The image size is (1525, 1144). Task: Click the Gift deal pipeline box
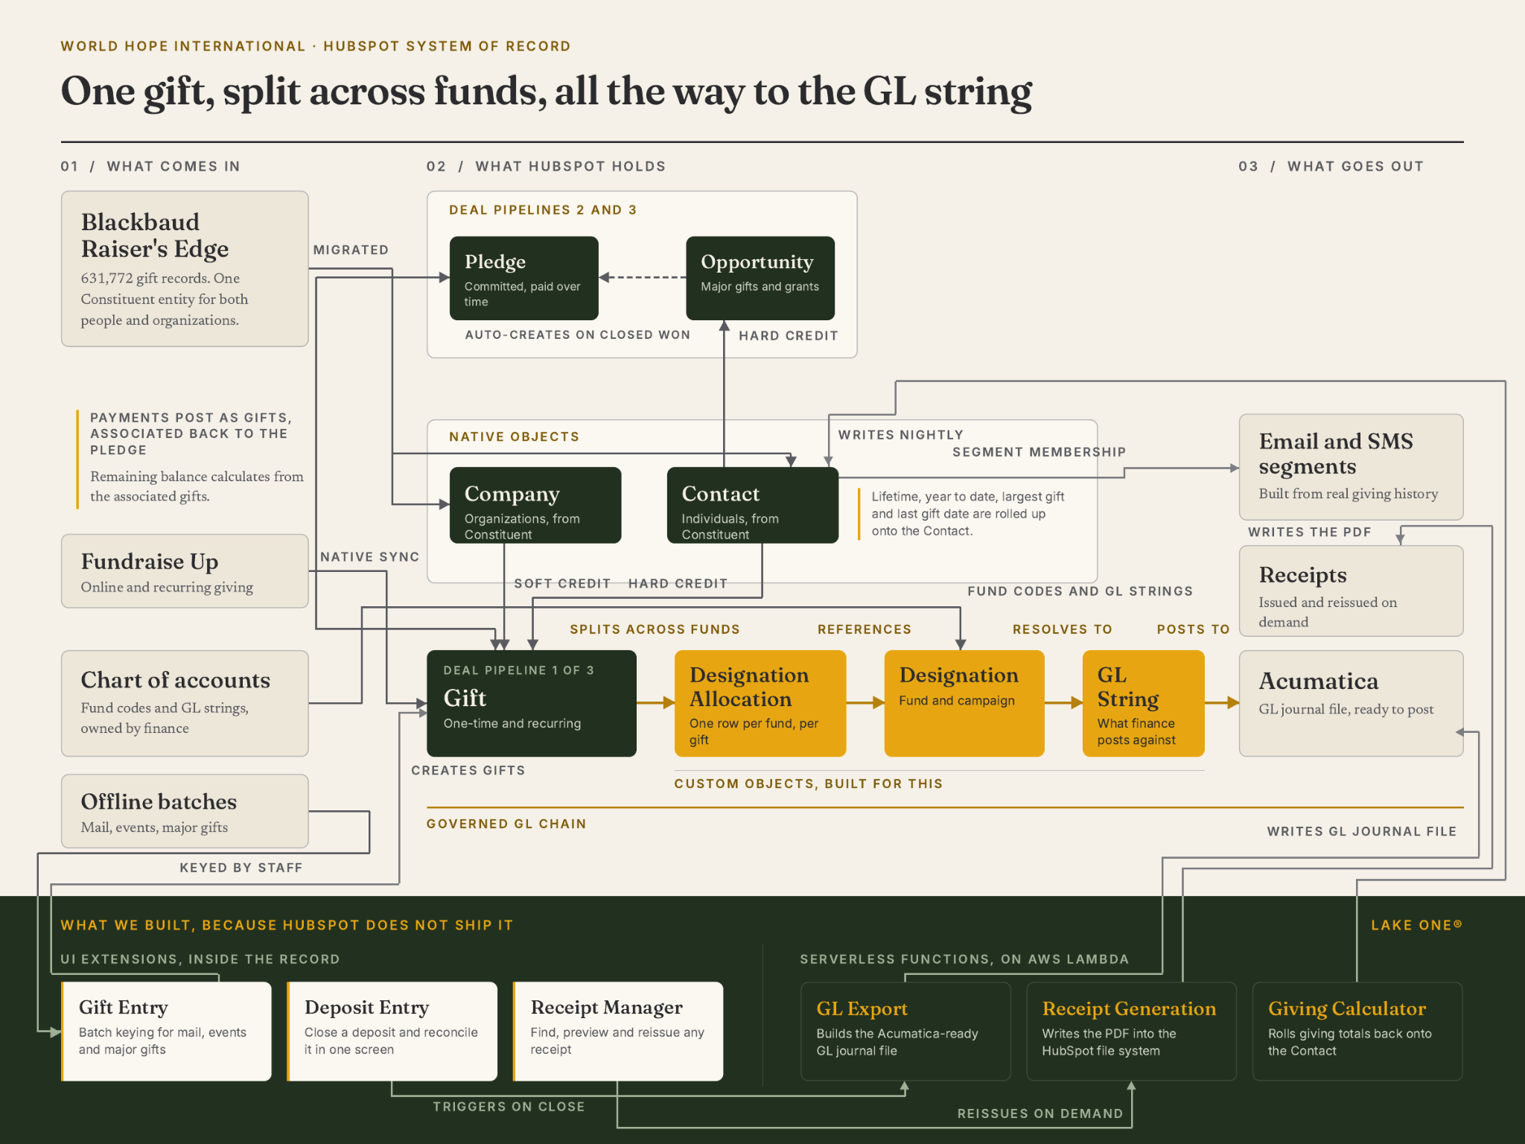(x=532, y=703)
